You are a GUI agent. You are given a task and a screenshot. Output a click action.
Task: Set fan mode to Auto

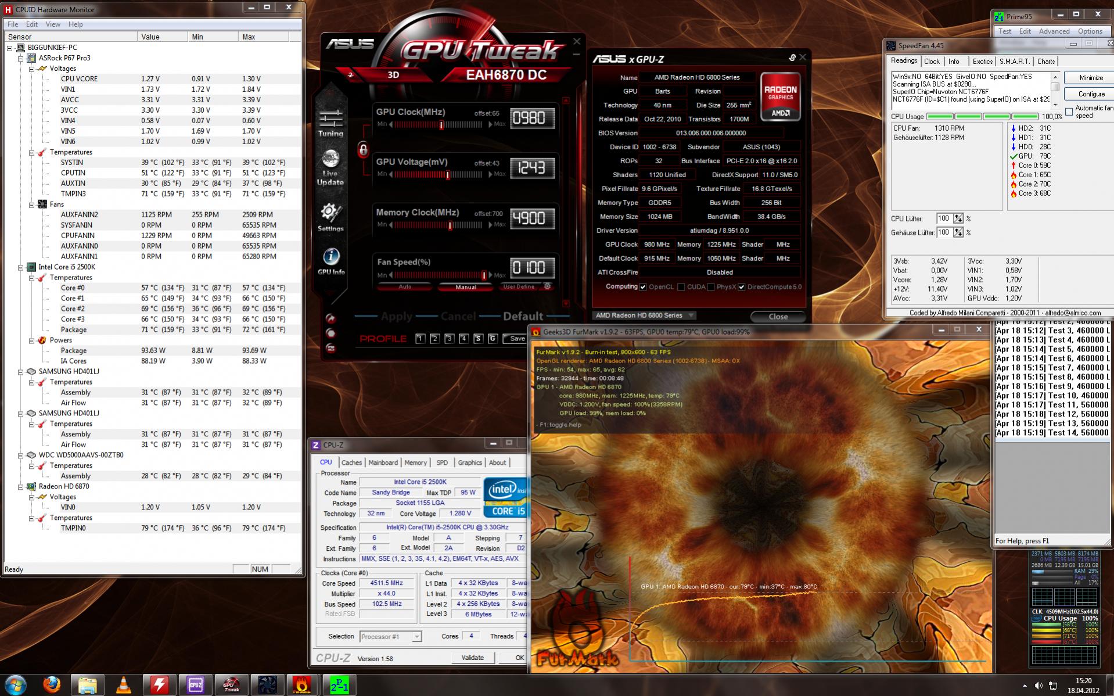coord(405,286)
